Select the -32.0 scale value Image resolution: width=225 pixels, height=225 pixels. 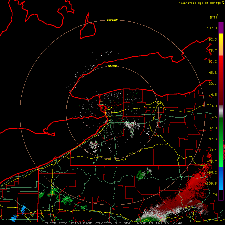212,128
